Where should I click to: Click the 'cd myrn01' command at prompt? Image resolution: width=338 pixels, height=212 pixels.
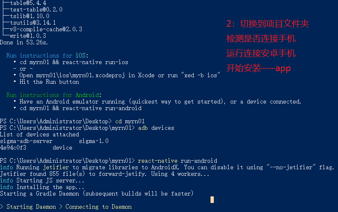[130, 121]
